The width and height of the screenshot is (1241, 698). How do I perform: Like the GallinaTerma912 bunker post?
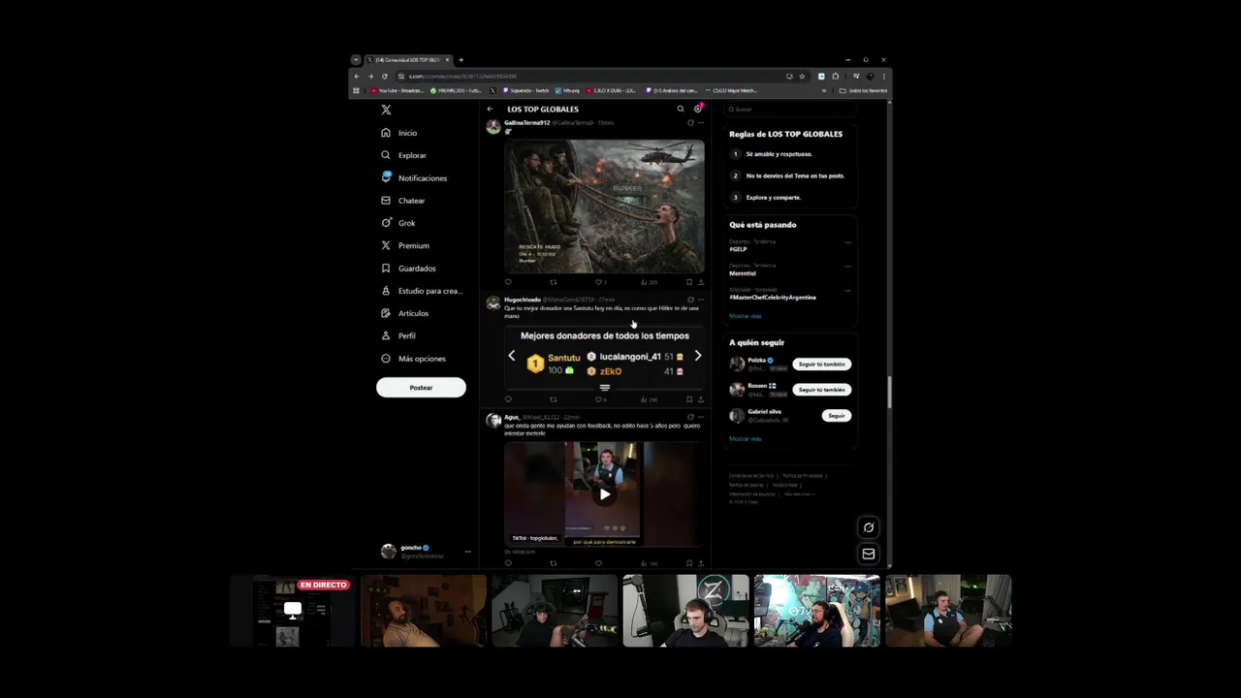(x=600, y=282)
